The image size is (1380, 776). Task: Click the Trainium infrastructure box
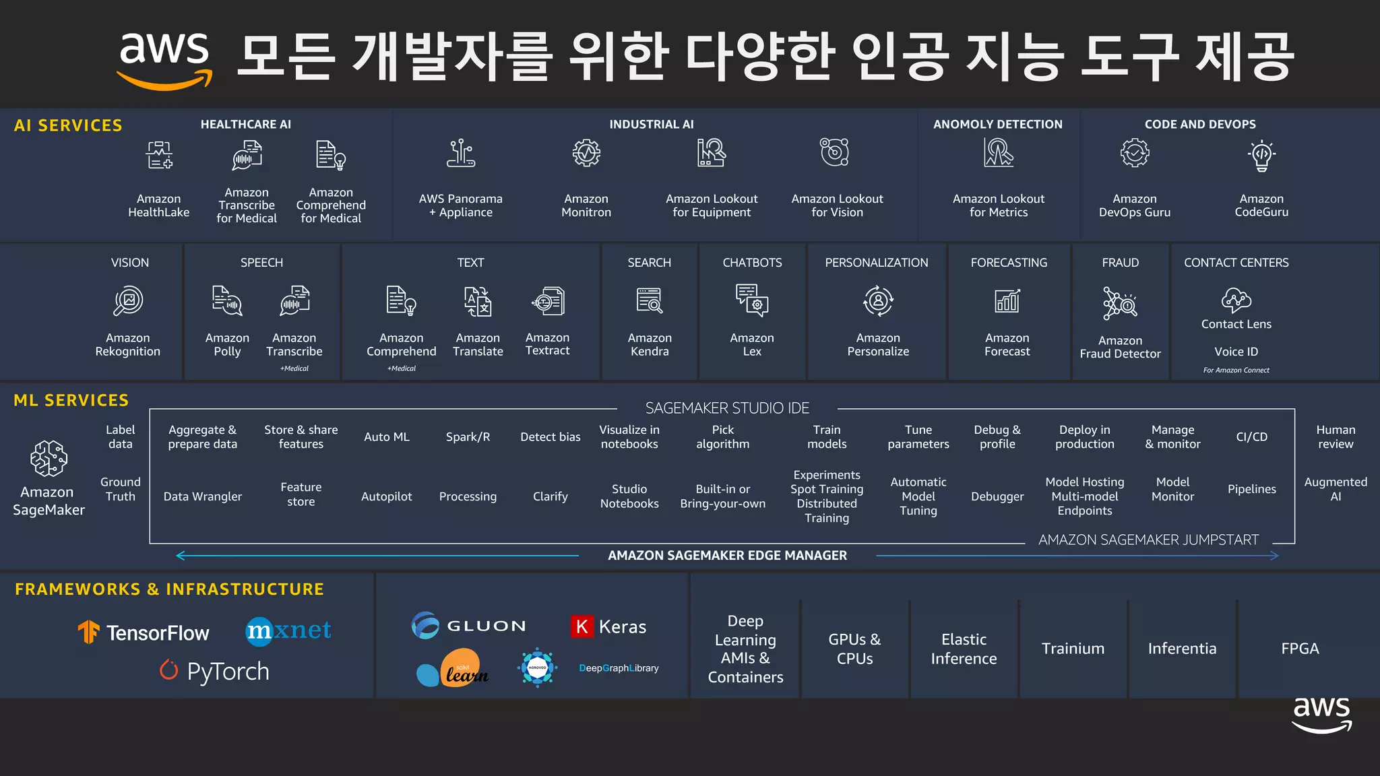pyautogui.click(x=1073, y=648)
